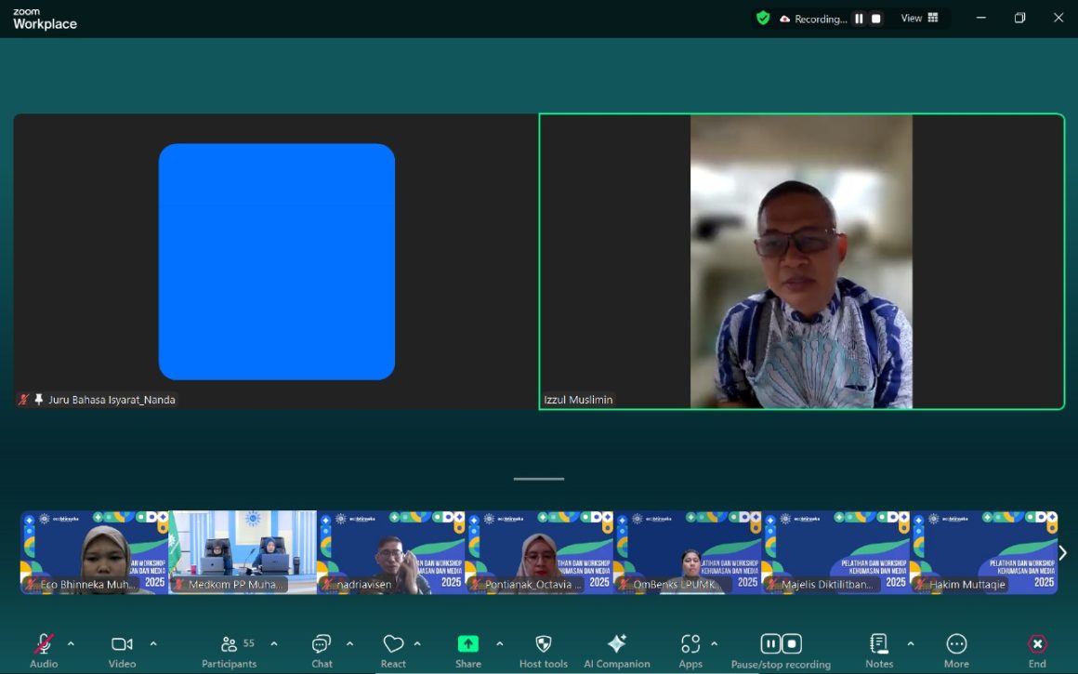Open the View layout menu
Image resolution: width=1078 pixels, height=674 pixels.
tap(920, 19)
